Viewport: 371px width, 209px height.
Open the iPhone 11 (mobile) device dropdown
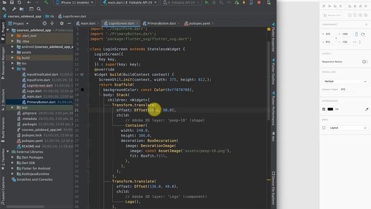tap(74, 2)
